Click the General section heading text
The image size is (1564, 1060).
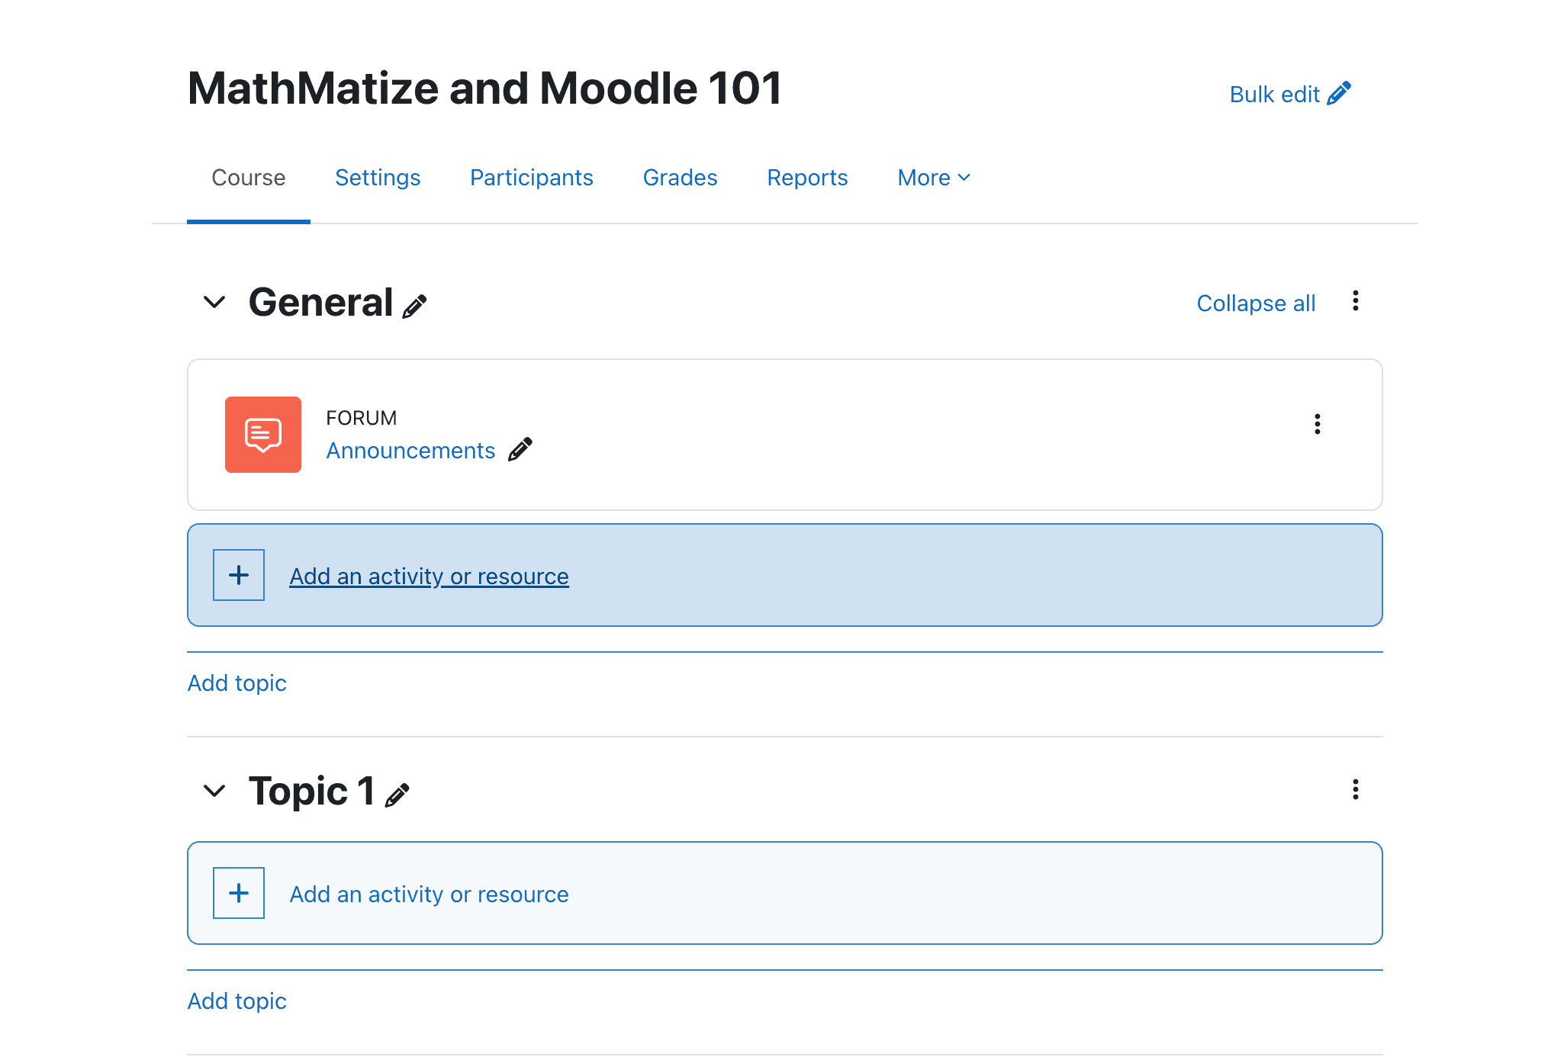(x=321, y=303)
